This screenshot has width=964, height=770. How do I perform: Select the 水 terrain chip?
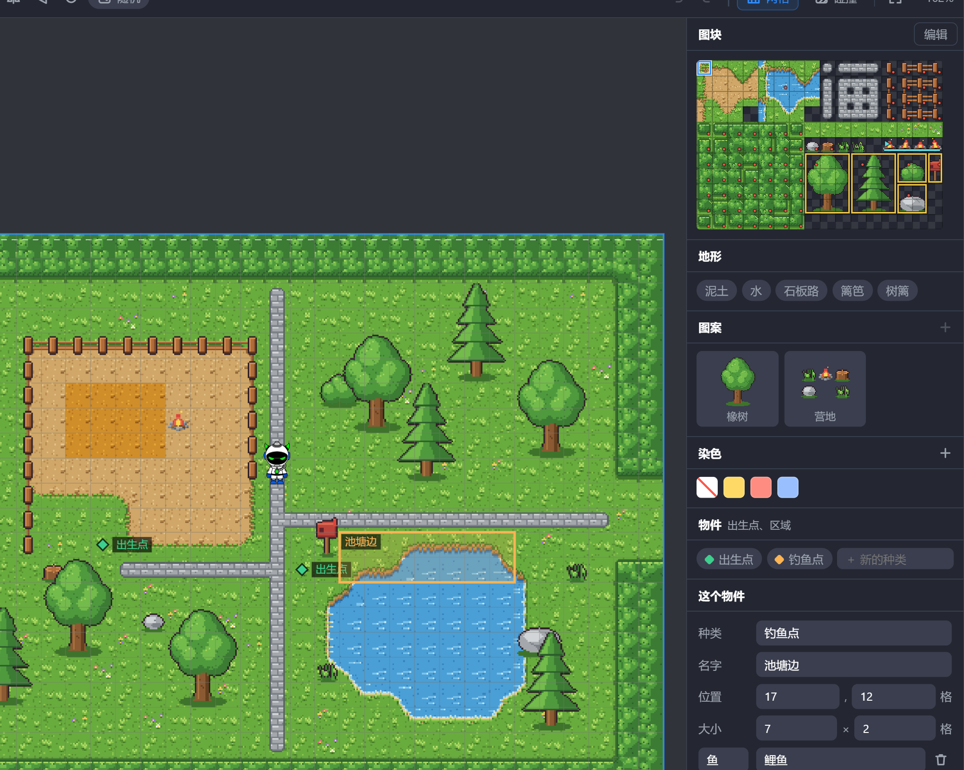pos(756,291)
